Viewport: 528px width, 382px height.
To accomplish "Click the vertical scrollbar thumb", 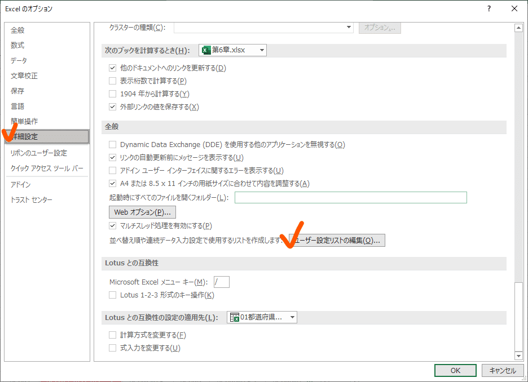I will click(x=518, y=317).
